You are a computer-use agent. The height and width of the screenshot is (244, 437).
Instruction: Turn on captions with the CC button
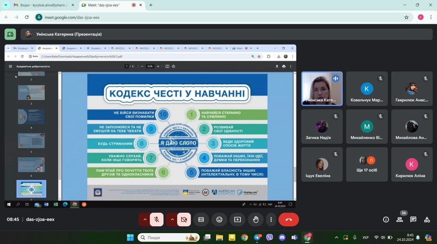click(201, 219)
